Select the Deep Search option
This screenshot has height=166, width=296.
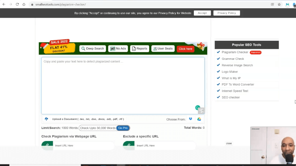pyautogui.click(x=93, y=48)
